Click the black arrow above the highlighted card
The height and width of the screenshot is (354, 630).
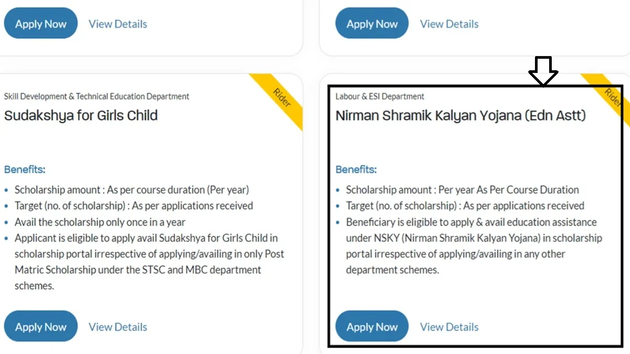[x=543, y=71]
